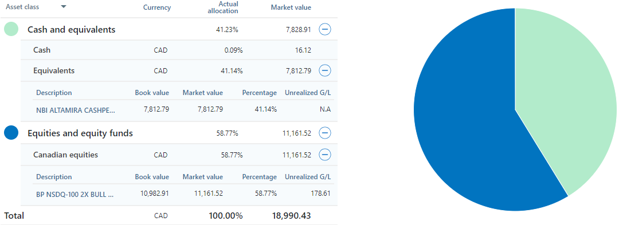Click the Equivalents row label

click(x=54, y=70)
